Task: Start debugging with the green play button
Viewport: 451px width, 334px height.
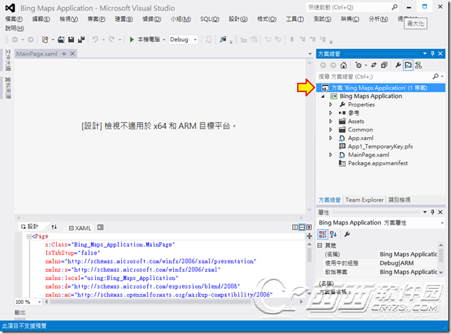Action: pyautogui.click(x=132, y=39)
